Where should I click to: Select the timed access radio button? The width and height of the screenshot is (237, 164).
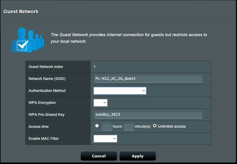pyautogui.click(x=97, y=126)
